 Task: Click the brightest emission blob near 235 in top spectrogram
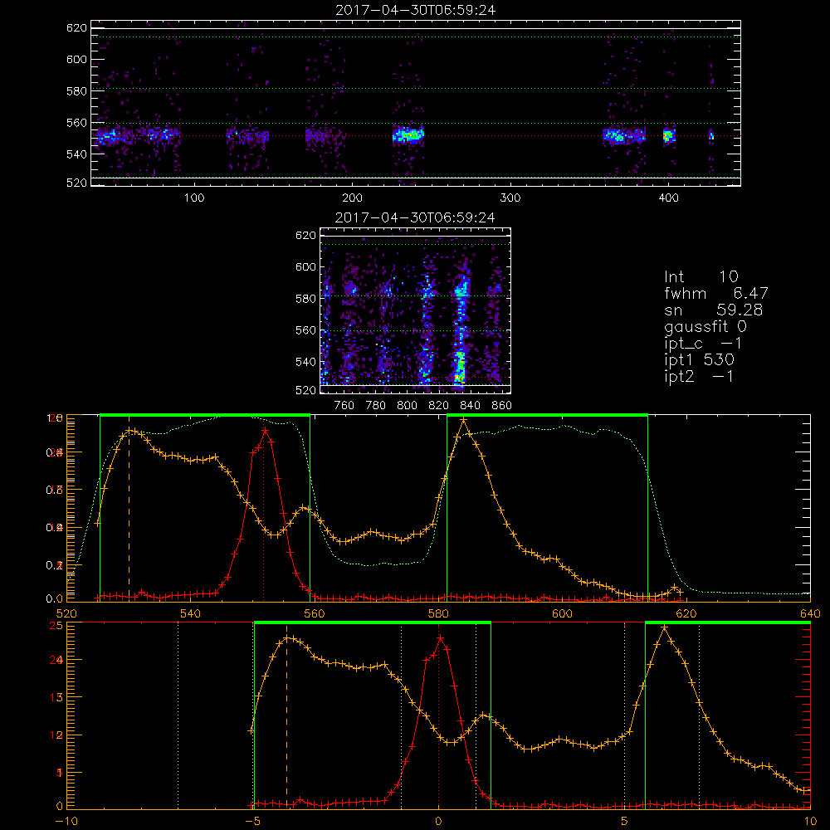click(x=408, y=135)
